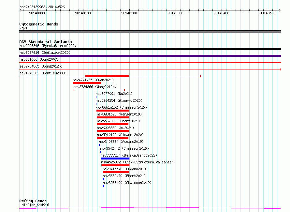Click the red bar under nsv3931523

pyautogui.click(x=113, y=117)
